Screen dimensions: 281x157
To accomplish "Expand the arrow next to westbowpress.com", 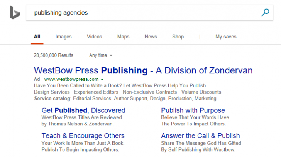I will [102, 80].
